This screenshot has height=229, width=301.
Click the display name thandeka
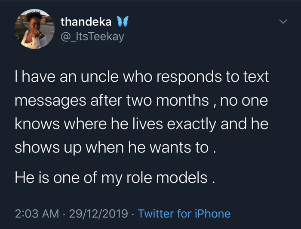pyautogui.click(x=86, y=21)
